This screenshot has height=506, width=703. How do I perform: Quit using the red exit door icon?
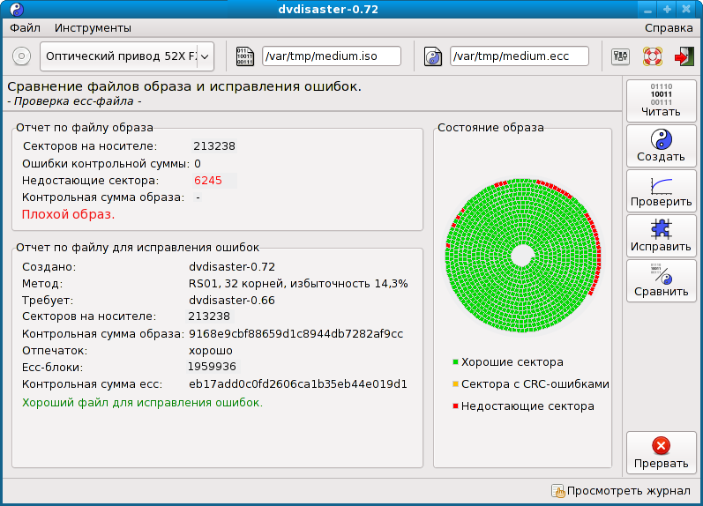tap(684, 56)
